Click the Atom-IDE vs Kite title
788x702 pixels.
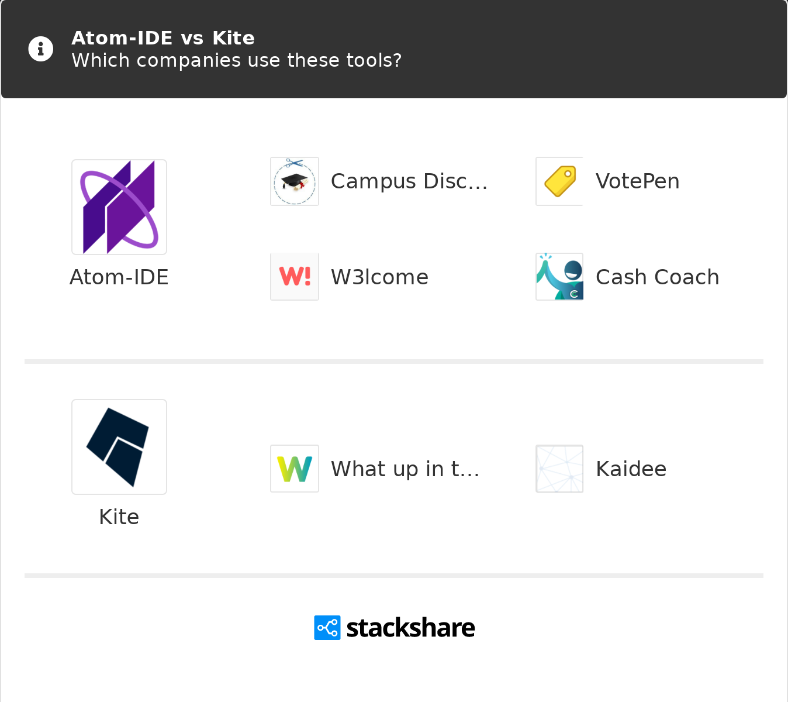point(163,38)
